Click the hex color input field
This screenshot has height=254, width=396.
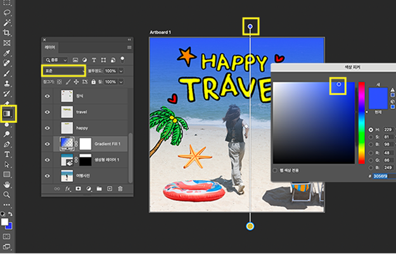385,176
